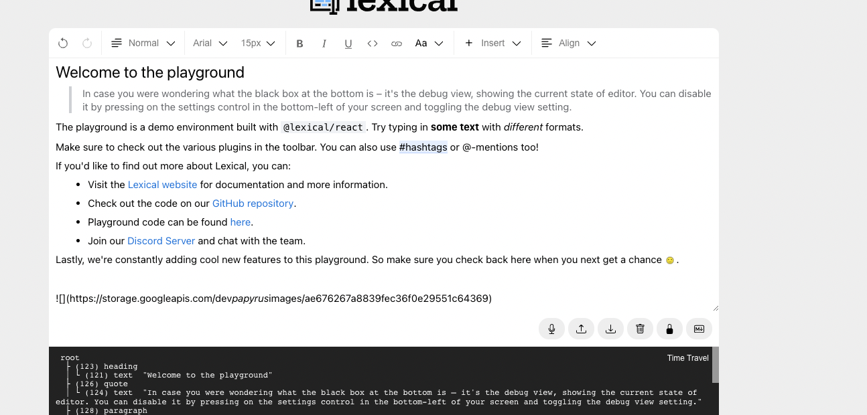
Task: Toggle underline formatting
Action: coord(348,43)
